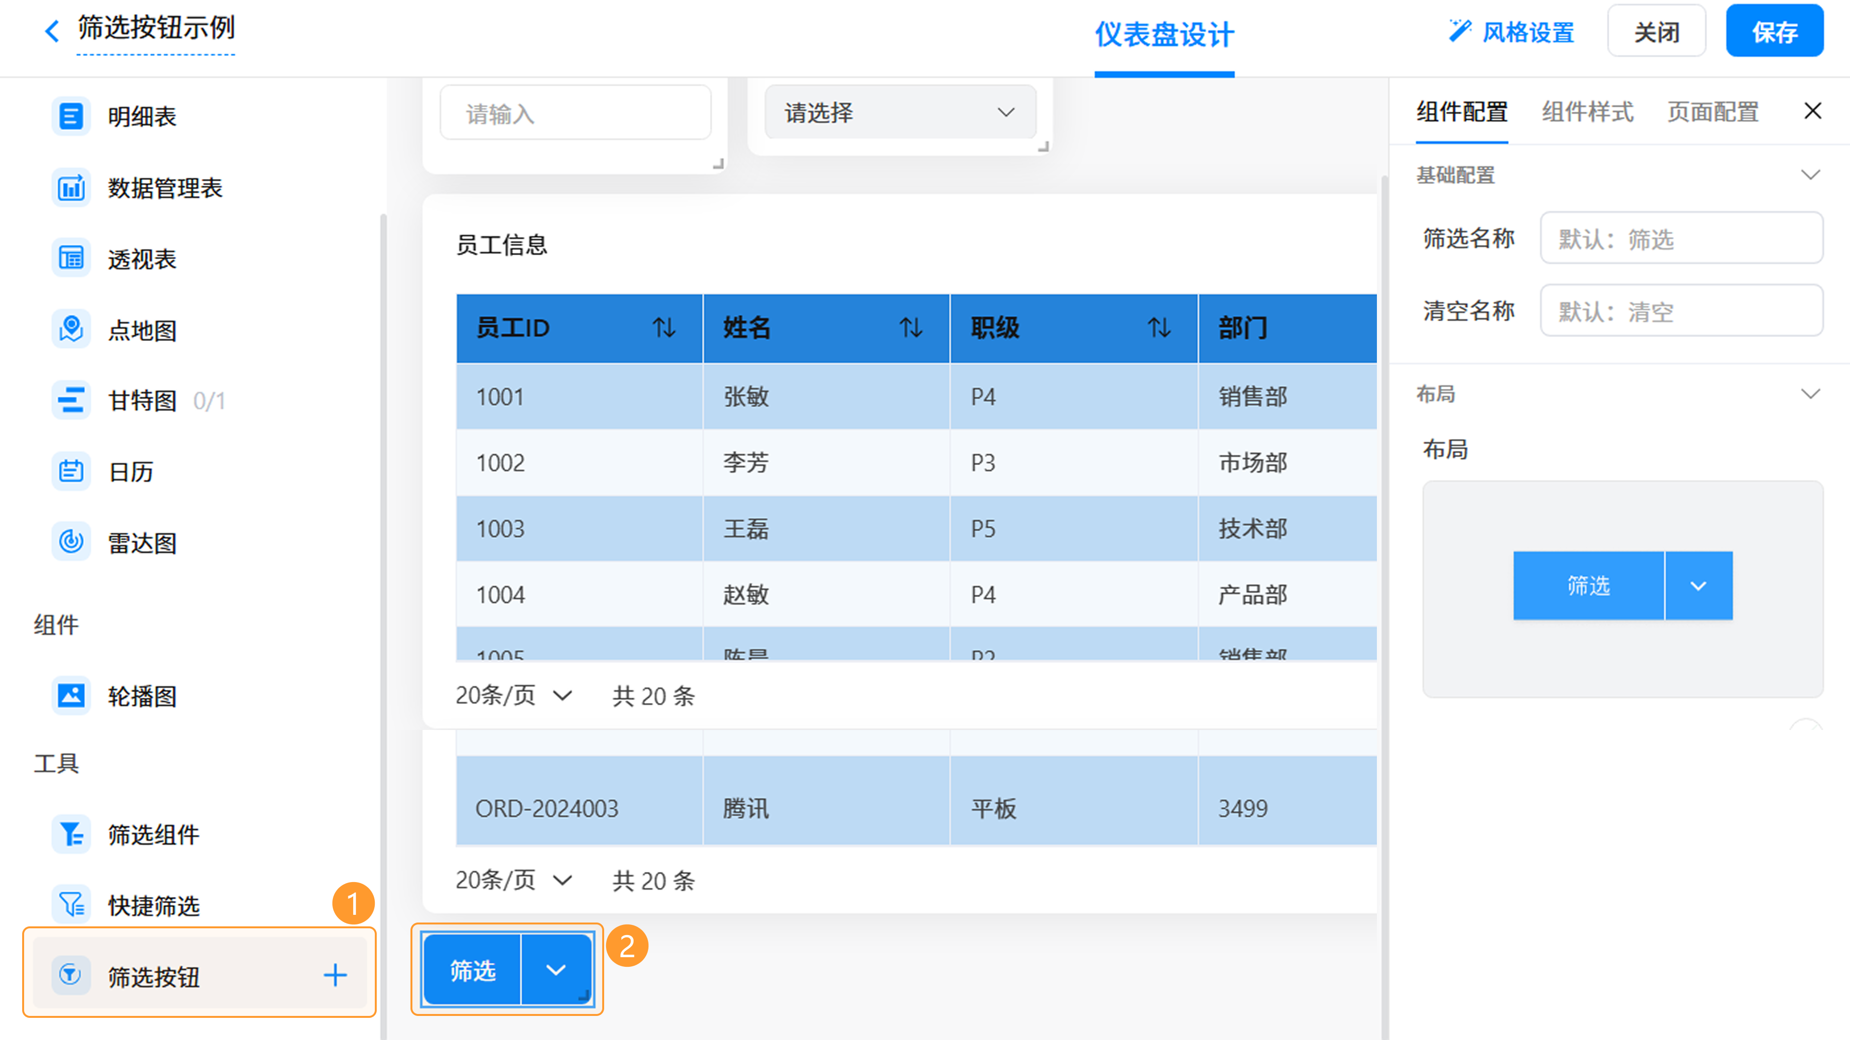Collapse the 基础配置 section
1850x1040 pixels.
1810,174
